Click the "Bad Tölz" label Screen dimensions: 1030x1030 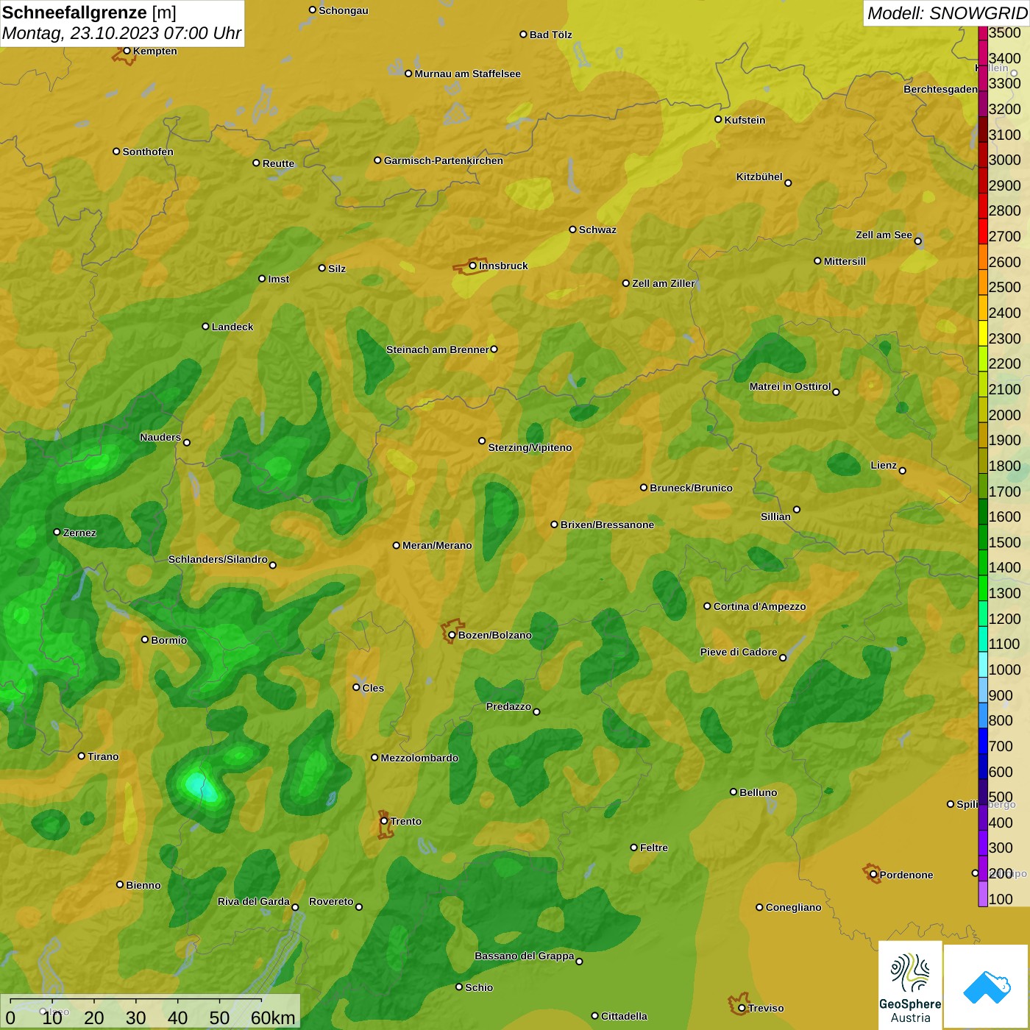(x=551, y=35)
